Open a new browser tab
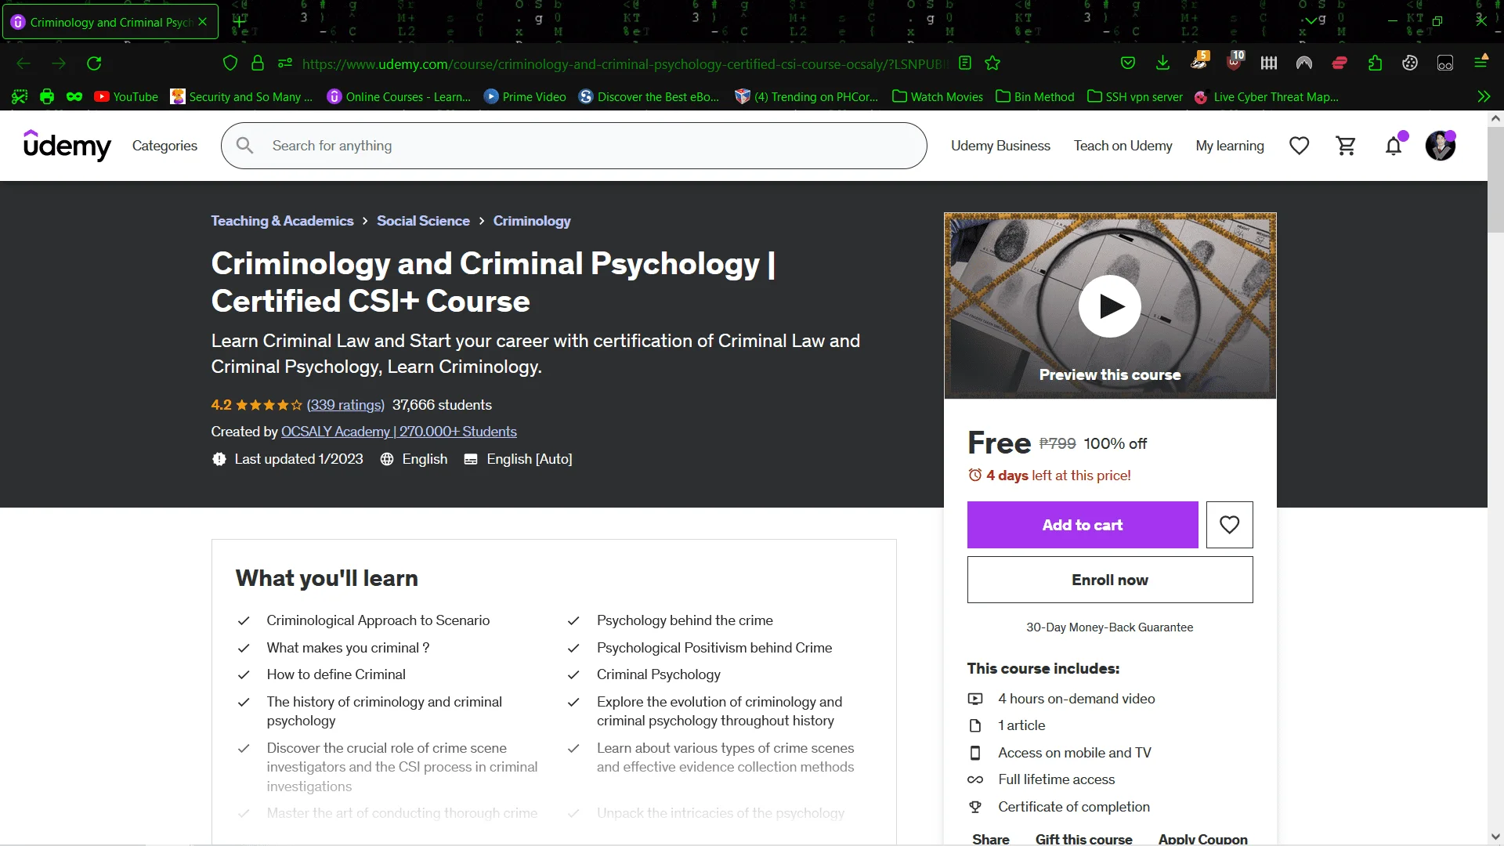 click(x=239, y=22)
